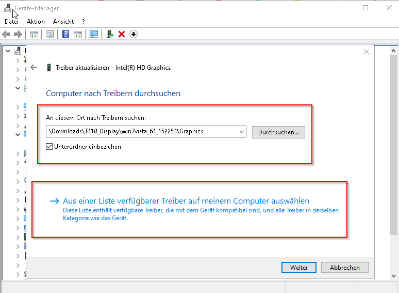
Task: Maximize the Geräte-Manager window
Action: click(x=365, y=8)
